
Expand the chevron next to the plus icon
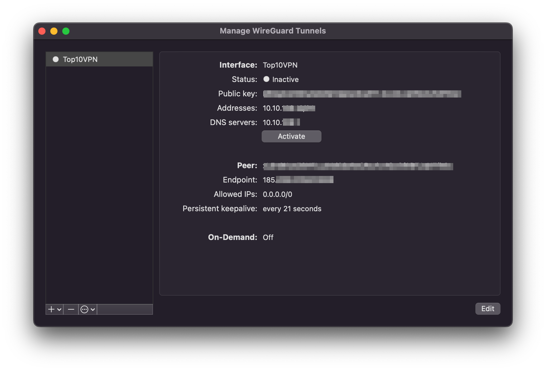click(x=59, y=309)
